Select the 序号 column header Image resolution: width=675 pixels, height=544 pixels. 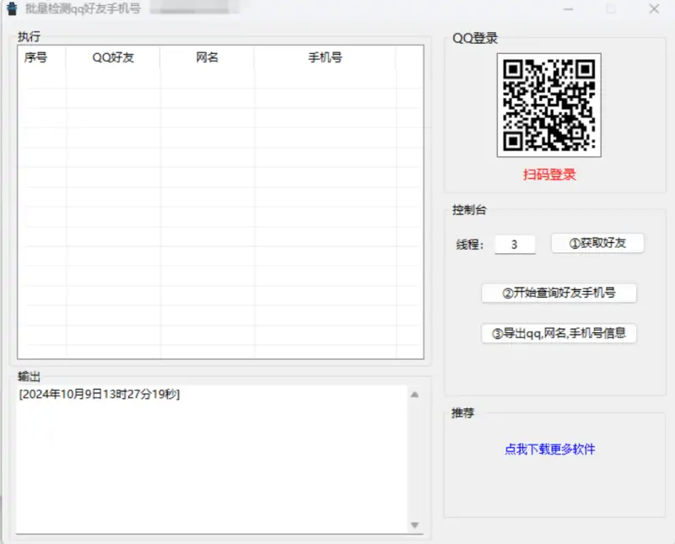pyautogui.click(x=38, y=57)
